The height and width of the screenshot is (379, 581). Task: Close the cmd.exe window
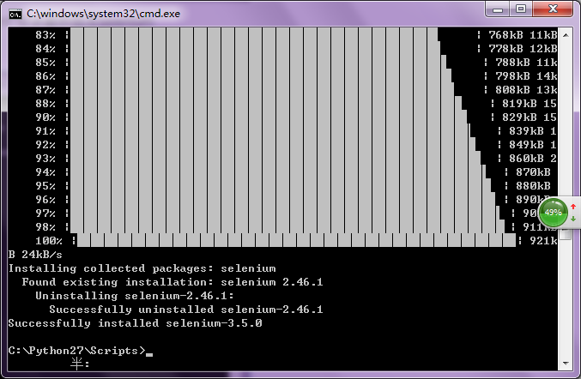click(x=550, y=10)
